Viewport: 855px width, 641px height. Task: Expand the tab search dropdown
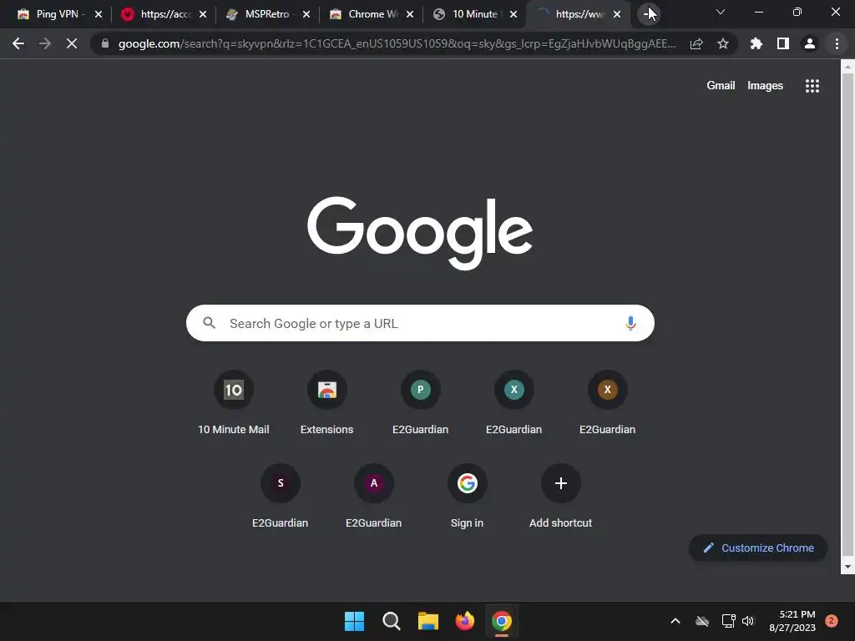click(721, 12)
